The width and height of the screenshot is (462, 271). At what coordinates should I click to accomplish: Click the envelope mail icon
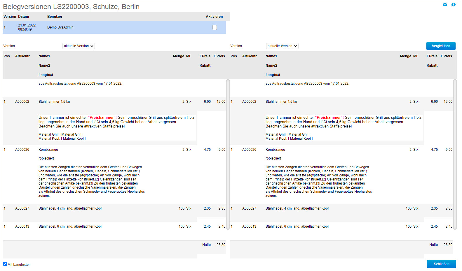(445, 4)
